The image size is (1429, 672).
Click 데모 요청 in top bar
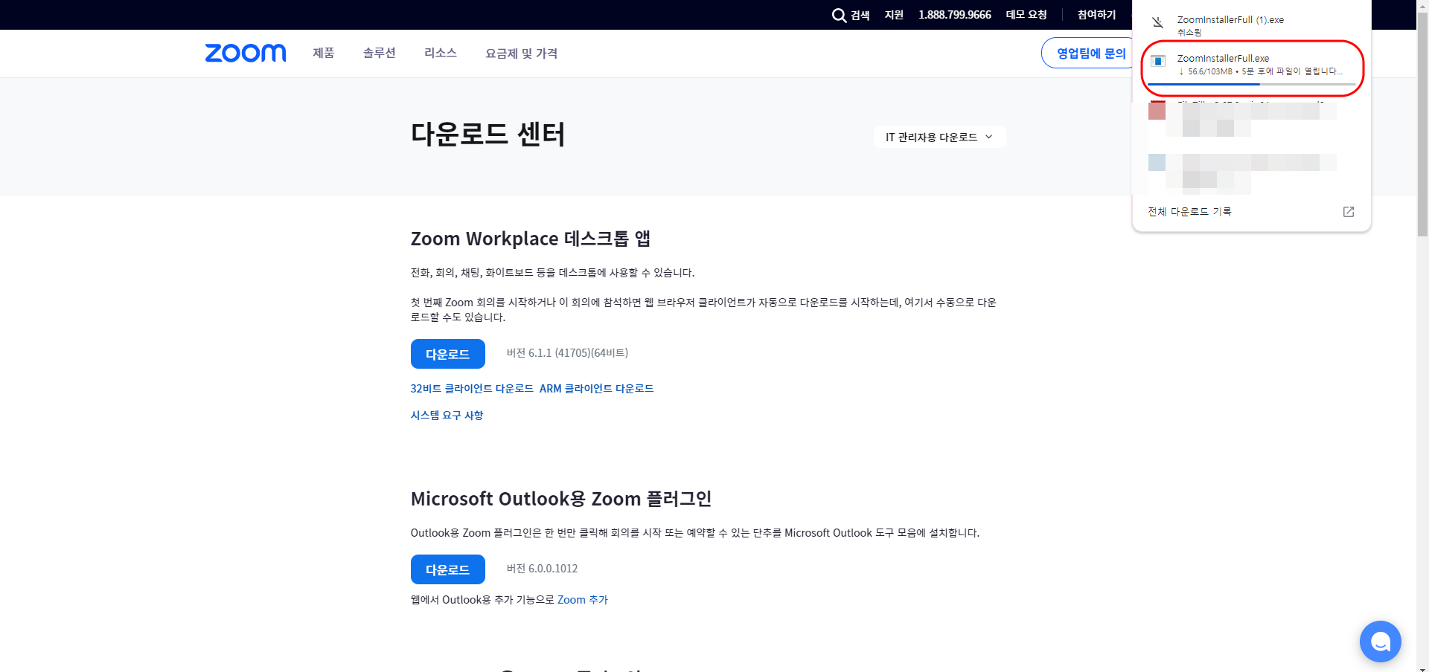(1026, 15)
